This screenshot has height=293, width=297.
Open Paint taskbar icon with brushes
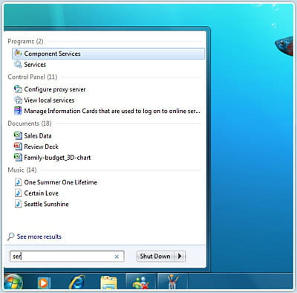coord(173,283)
